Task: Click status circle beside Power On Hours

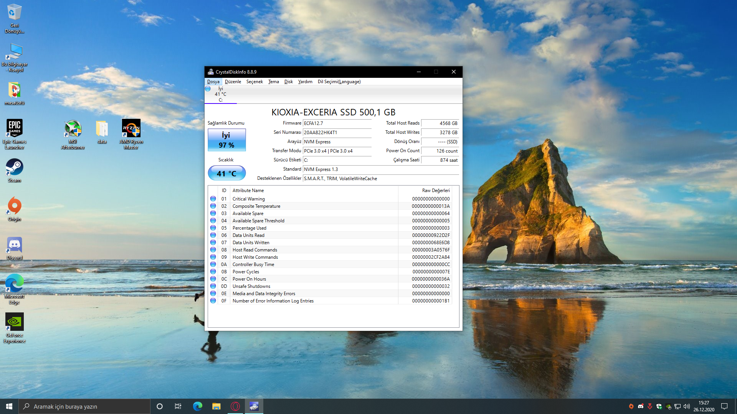Action: click(213, 279)
